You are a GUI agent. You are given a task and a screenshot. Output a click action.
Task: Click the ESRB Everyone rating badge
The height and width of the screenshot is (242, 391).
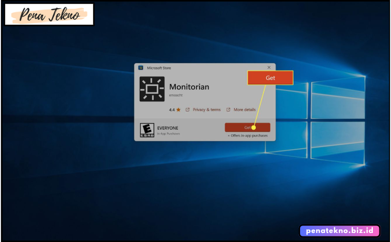(147, 130)
